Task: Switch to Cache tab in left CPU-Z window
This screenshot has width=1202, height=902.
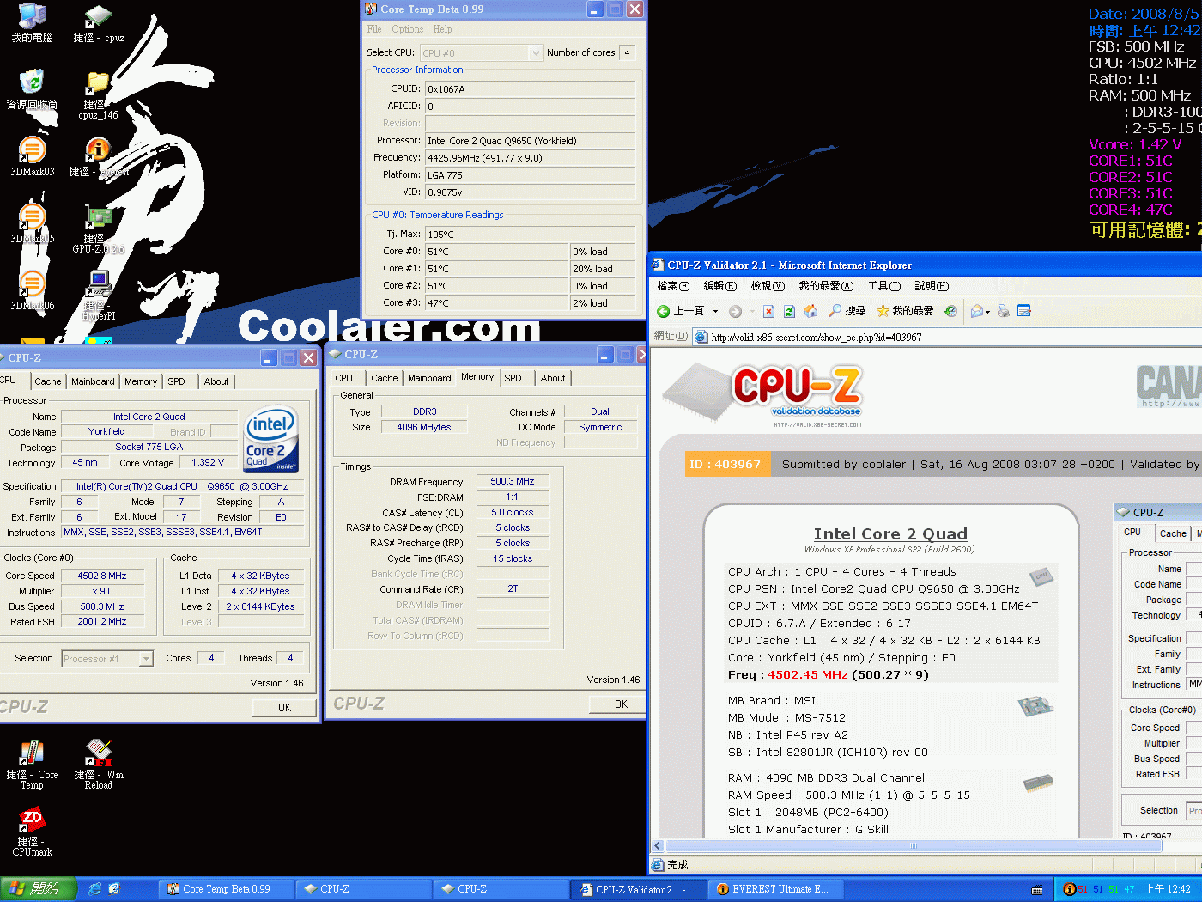Action: 48,381
